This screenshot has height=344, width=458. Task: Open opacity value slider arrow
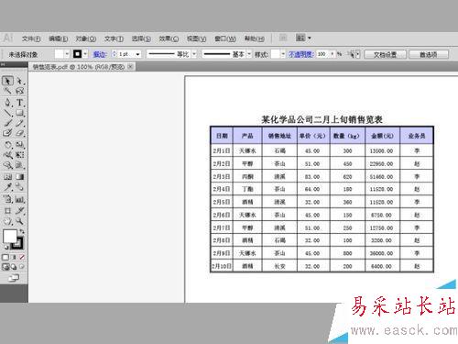333,54
